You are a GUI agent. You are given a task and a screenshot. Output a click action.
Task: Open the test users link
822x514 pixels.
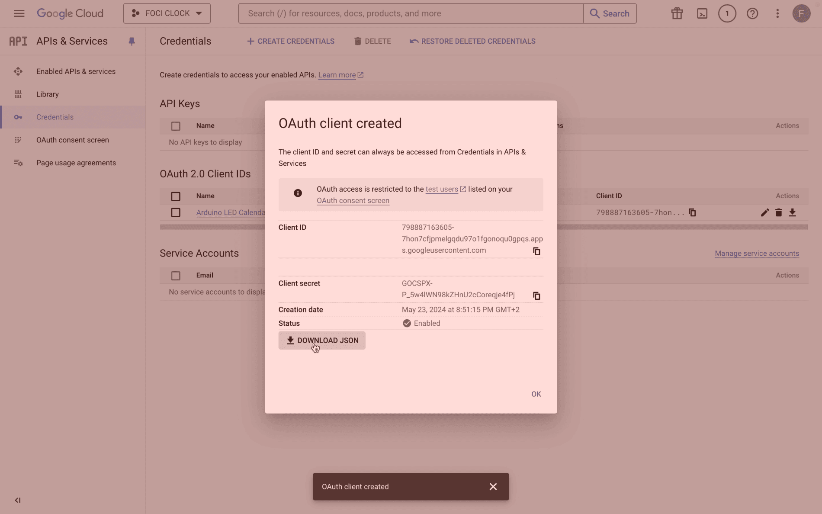coord(446,189)
